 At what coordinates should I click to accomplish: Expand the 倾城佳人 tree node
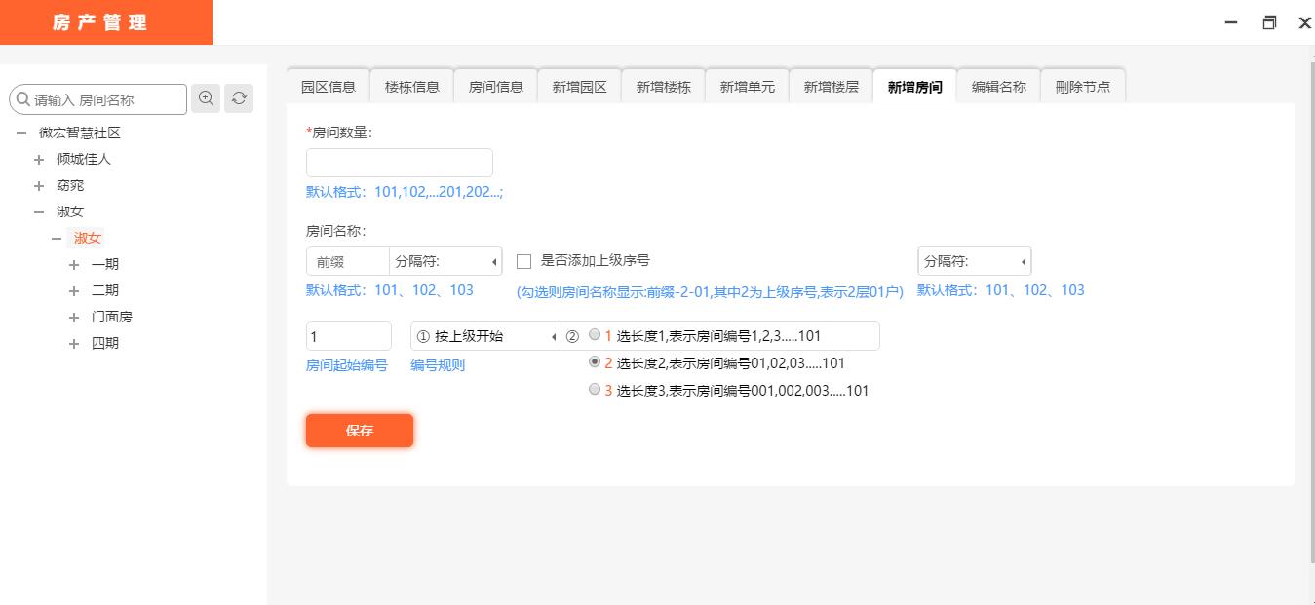[39, 159]
